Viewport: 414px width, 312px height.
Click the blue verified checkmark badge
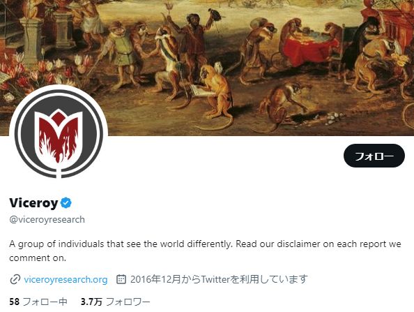(x=66, y=203)
